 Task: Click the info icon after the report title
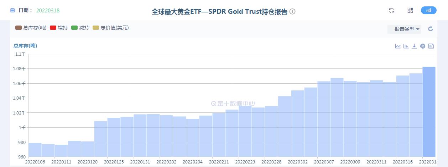pyautogui.click(x=292, y=11)
